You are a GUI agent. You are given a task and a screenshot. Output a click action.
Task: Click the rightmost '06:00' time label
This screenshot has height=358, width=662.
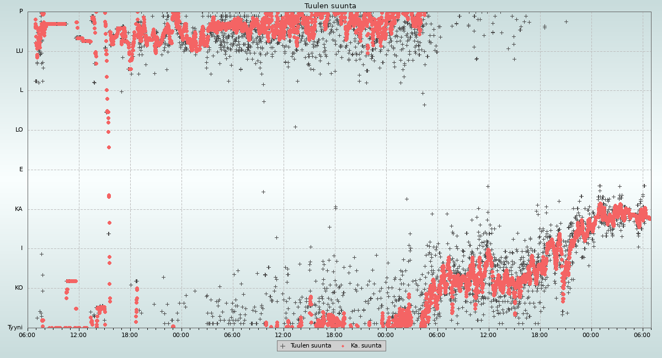pos(642,335)
